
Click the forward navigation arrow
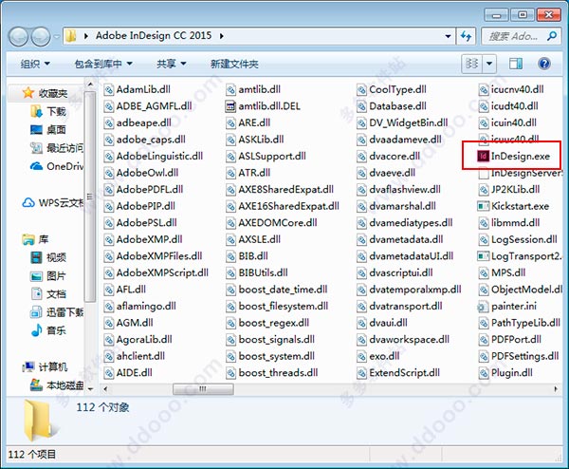pyautogui.click(x=41, y=37)
